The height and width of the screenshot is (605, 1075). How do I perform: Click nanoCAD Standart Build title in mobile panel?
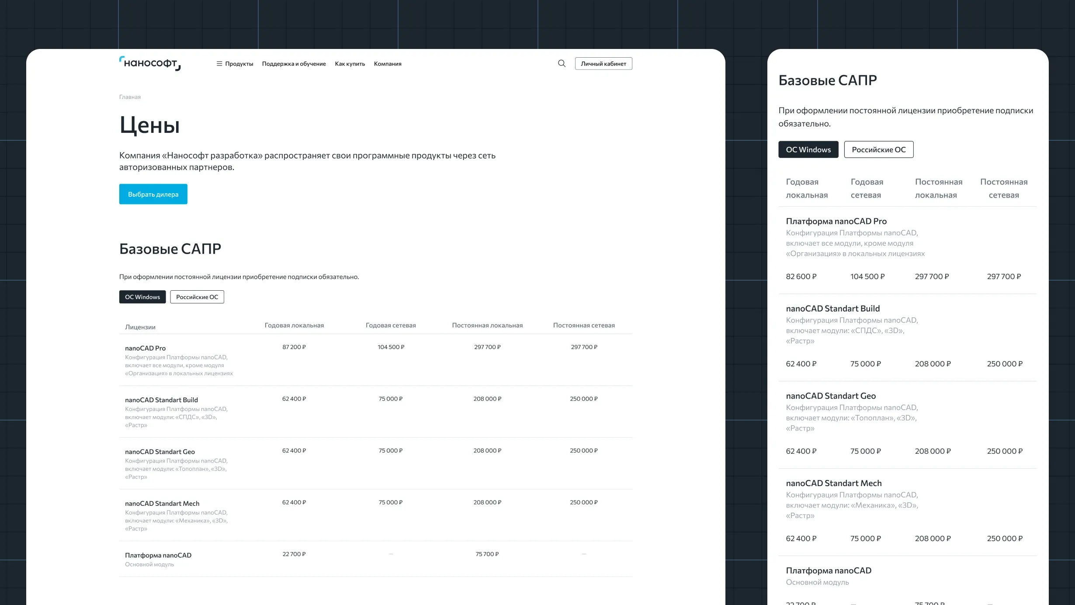833,309
